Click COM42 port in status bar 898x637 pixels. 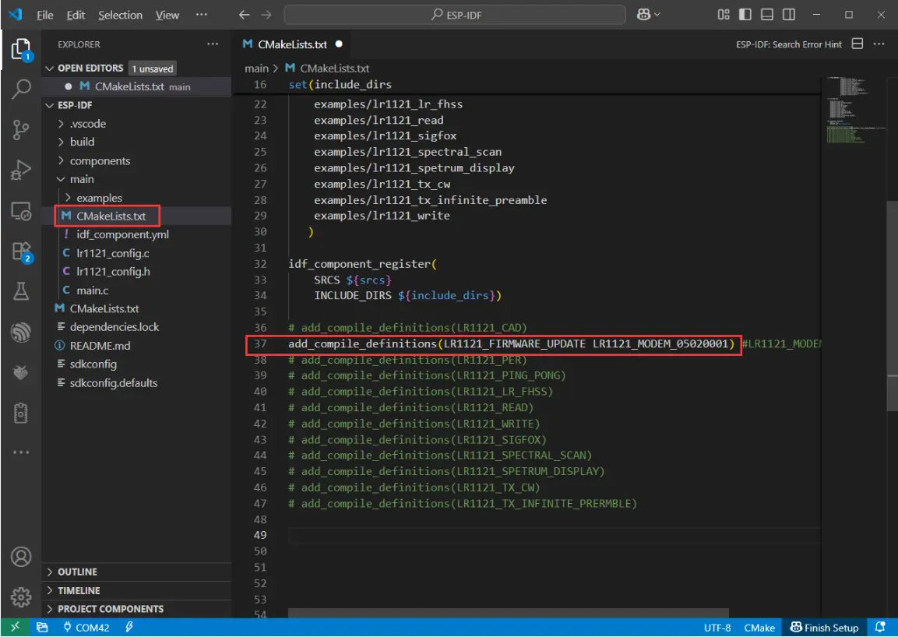86,628
